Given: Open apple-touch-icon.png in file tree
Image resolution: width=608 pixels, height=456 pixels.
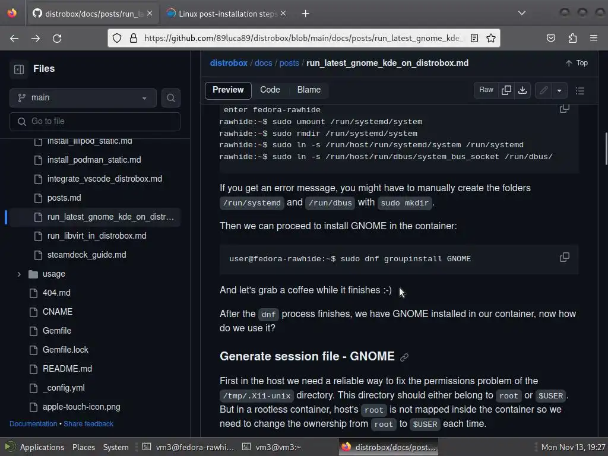Looking at the screenshot, I should pyautogui.click(x=81, y=407).
